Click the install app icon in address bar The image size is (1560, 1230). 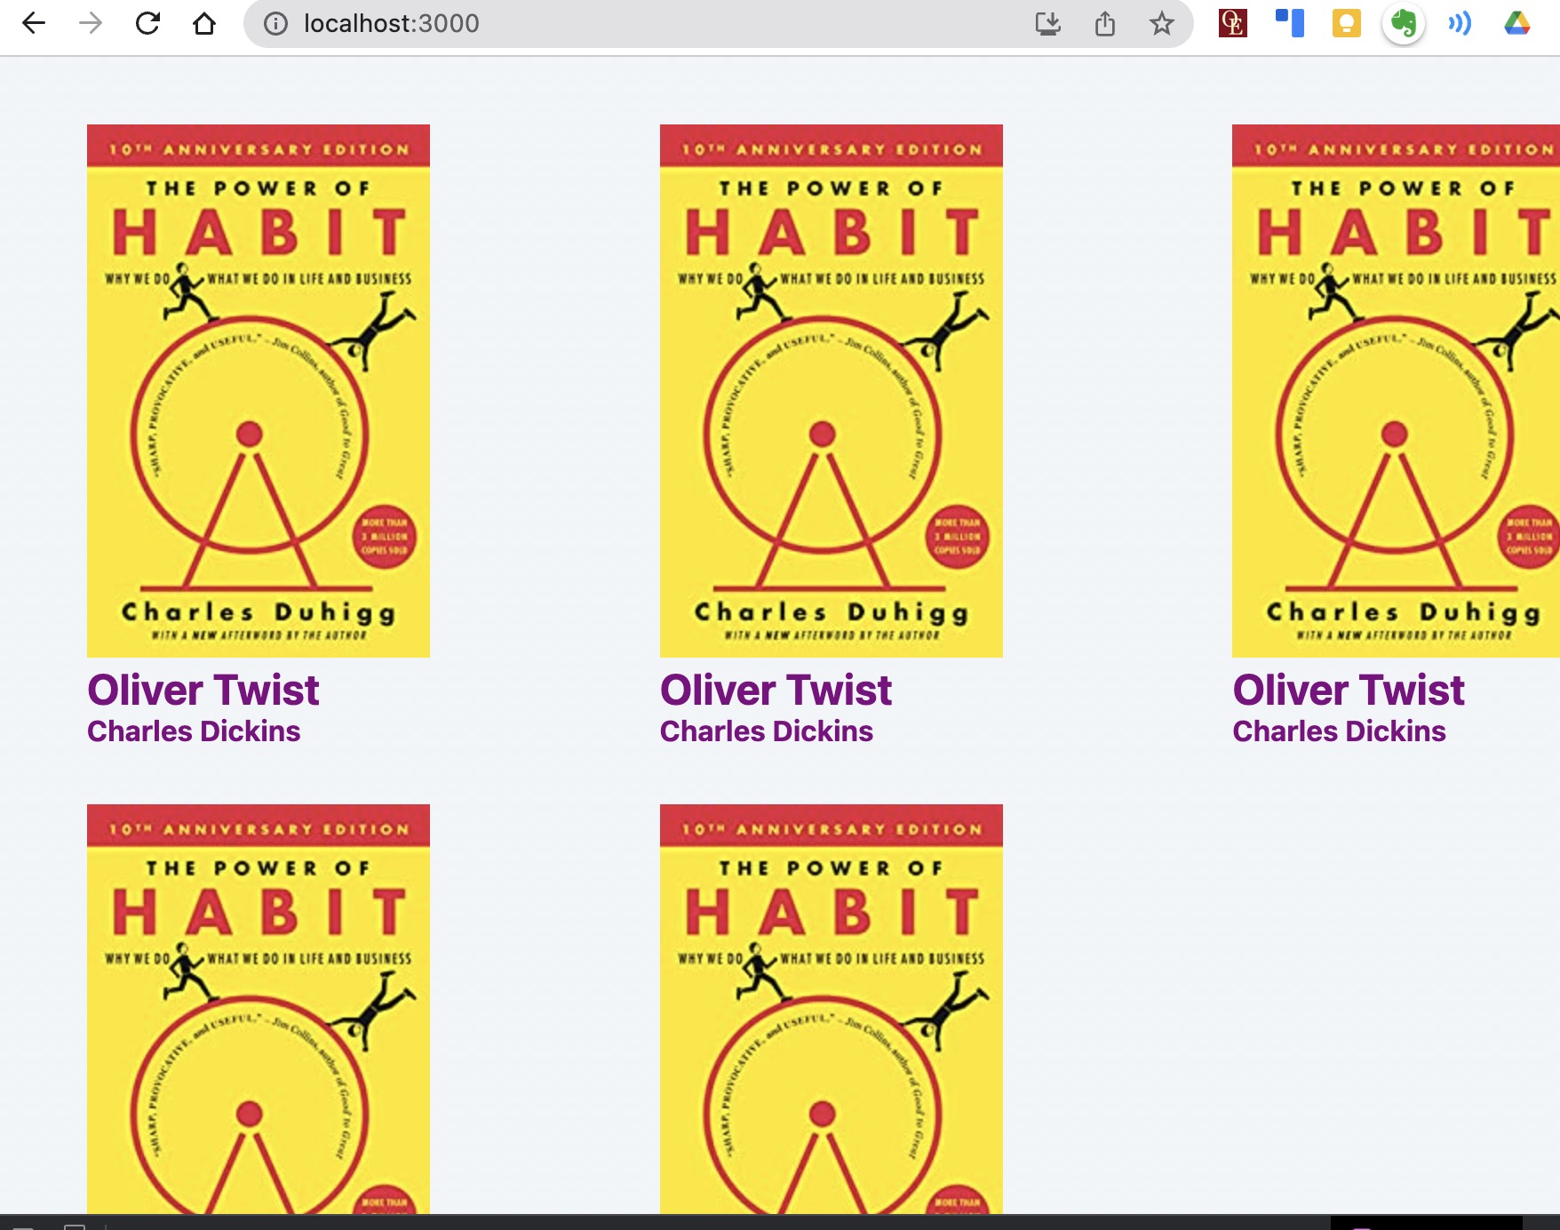[1048, 24]
